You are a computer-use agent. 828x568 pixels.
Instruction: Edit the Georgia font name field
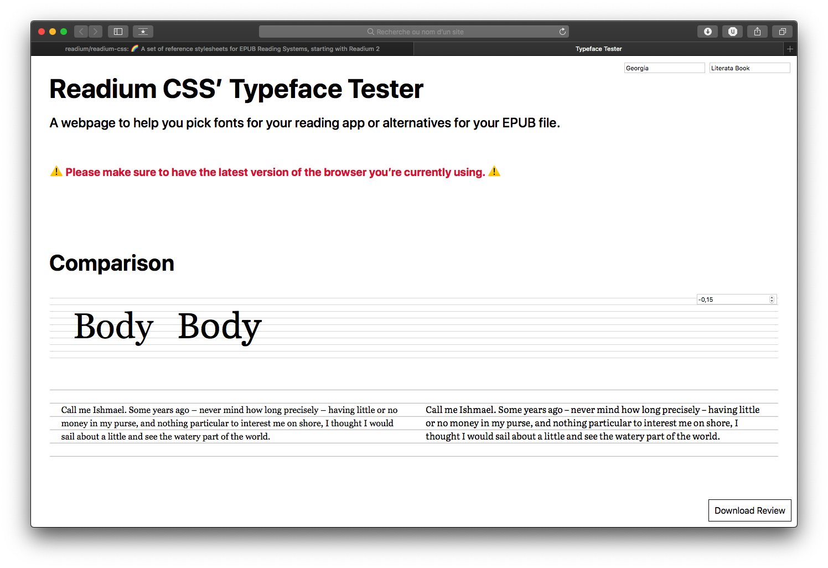[x=665, y=68]
